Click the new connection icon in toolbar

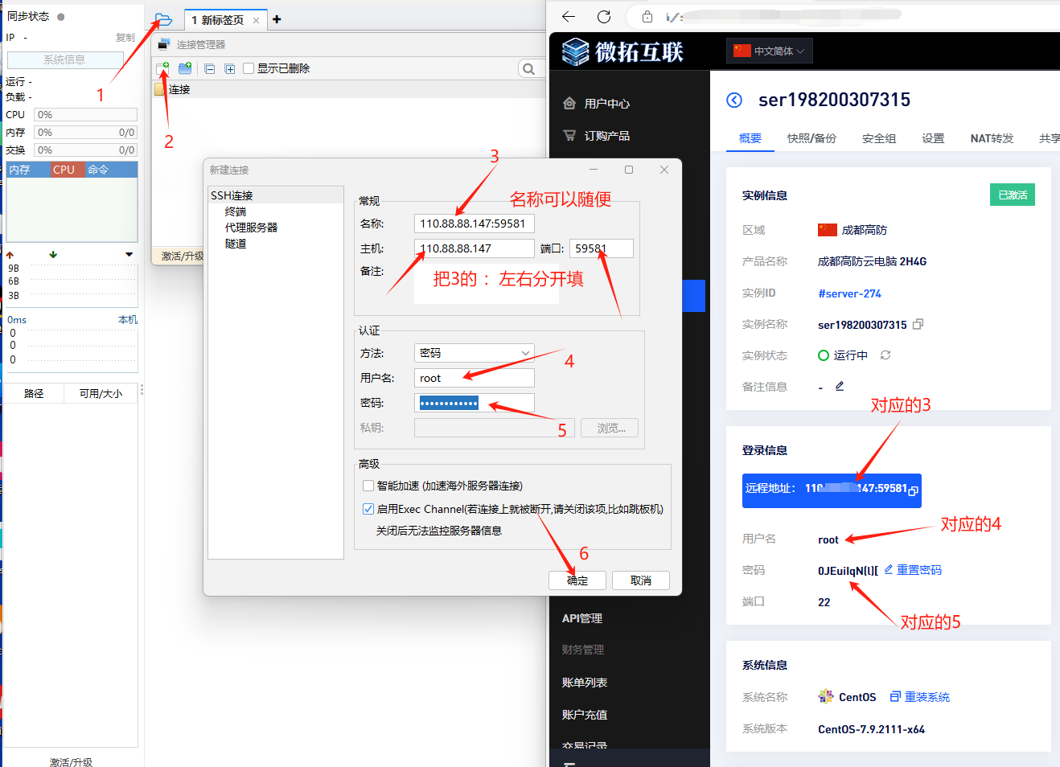162,68
